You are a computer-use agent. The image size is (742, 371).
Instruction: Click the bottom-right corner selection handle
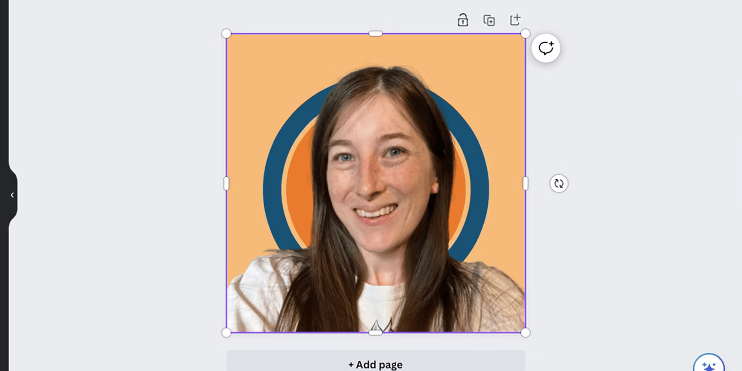[x=525, y=332]
